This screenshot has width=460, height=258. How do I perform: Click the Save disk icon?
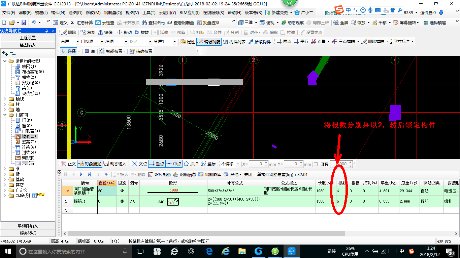(24, 23)
